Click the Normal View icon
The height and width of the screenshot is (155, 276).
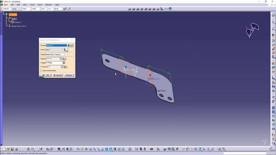coord(103,149)
